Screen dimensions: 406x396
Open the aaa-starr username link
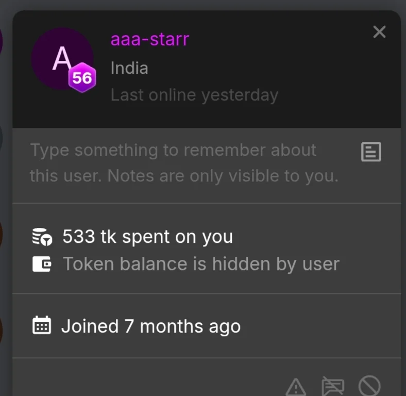pyautogui.click(x=150, y=39)
